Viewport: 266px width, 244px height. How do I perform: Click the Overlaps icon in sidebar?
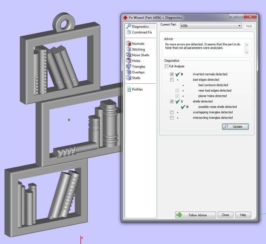(x=129, y=72)
